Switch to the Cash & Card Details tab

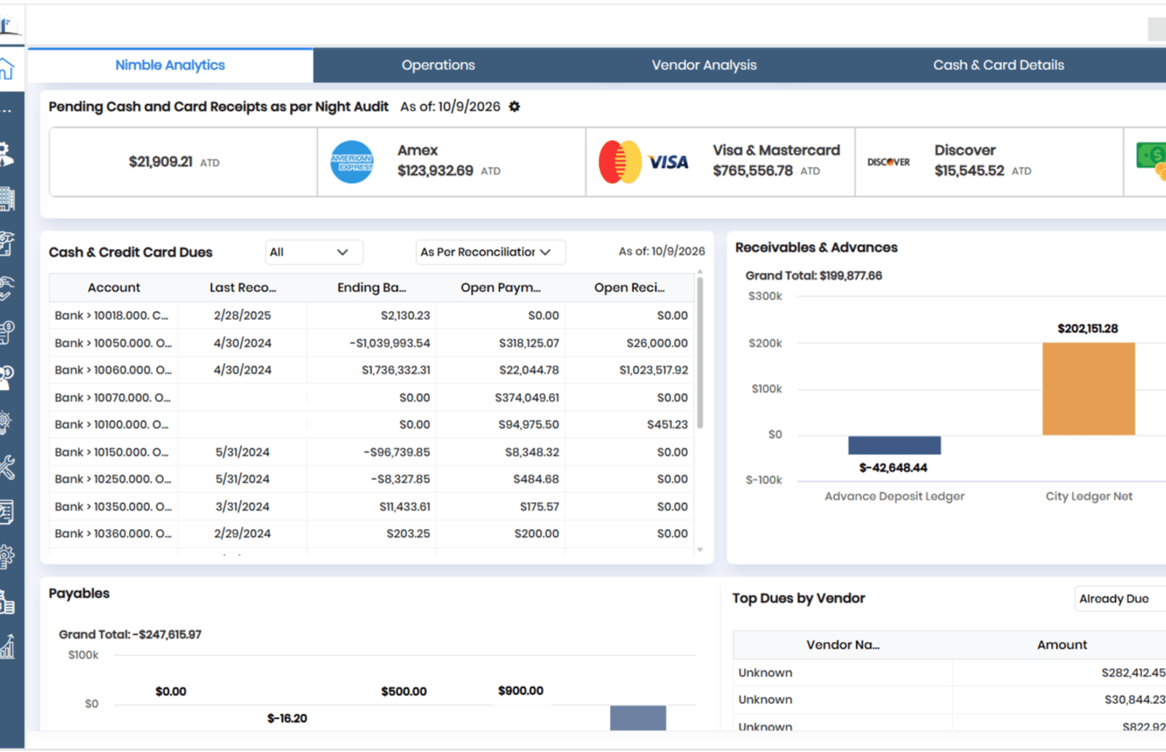(x=998, y=65)
